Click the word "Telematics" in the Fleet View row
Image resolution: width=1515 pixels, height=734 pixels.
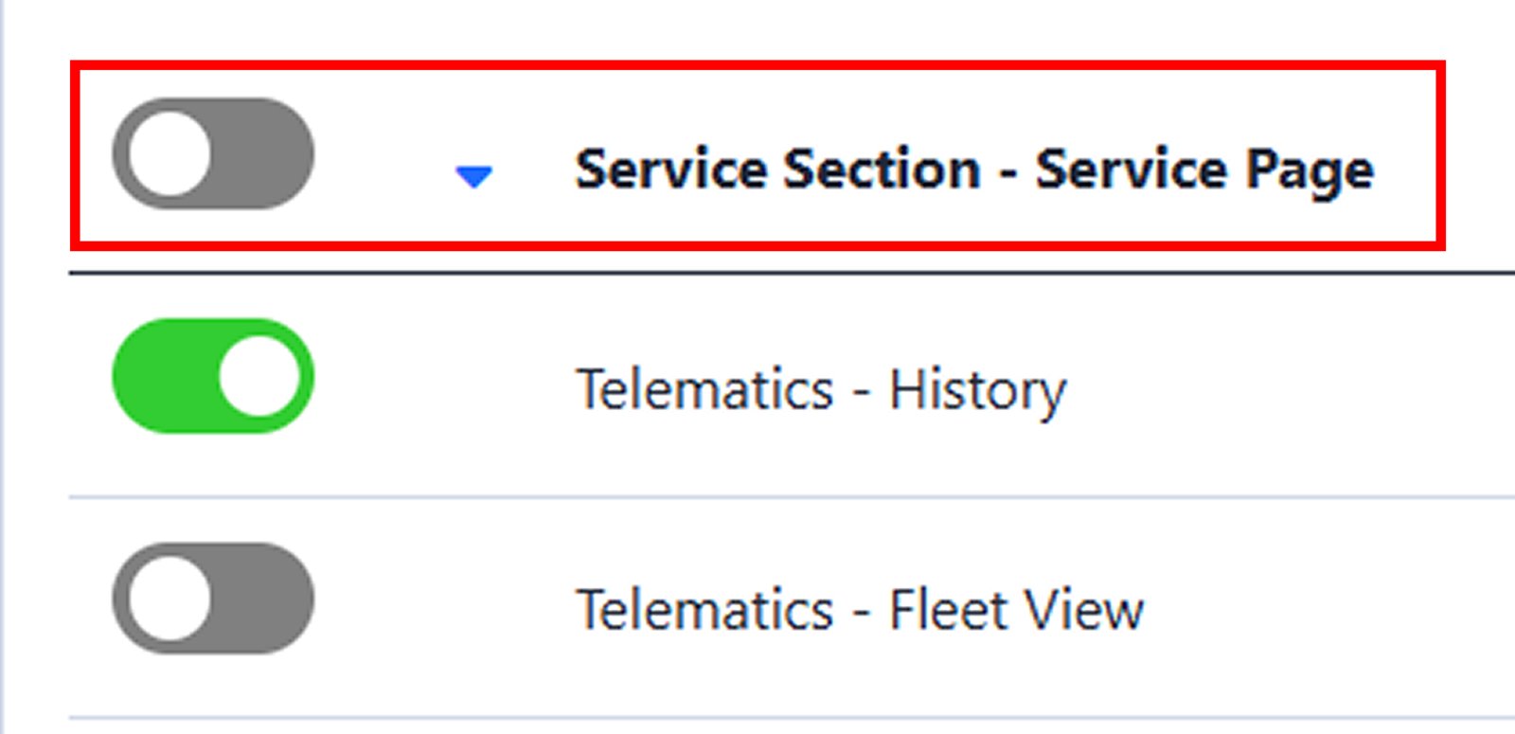(x=705, y=610)
